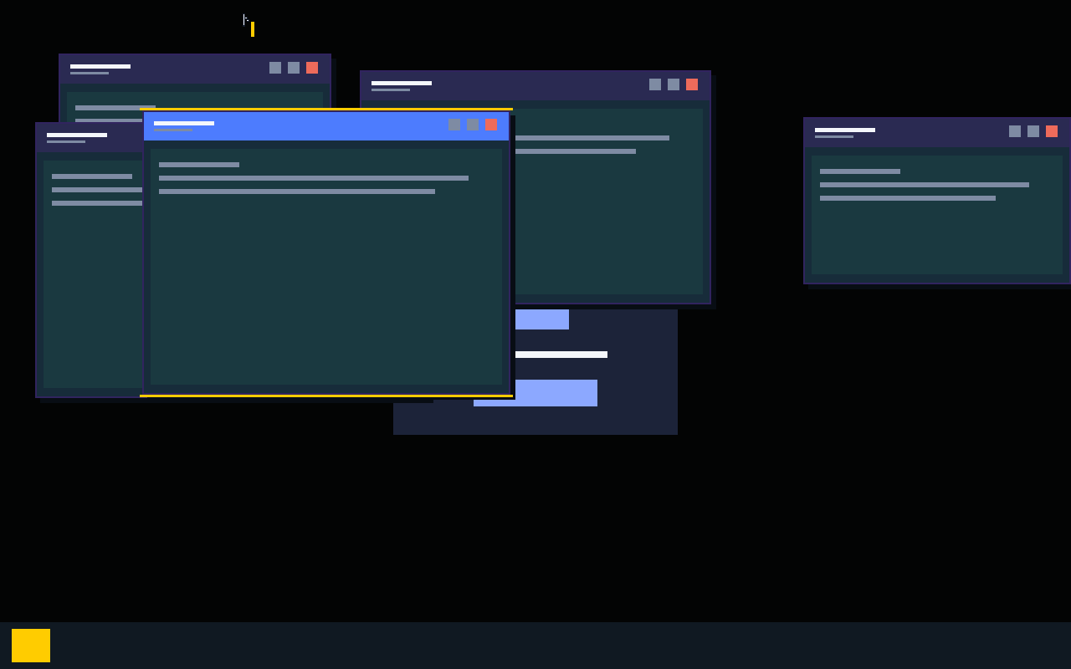Focus the leftmost partially hidden window's title bar
This screenshot has width=1071, height=669.
(90, 137)
